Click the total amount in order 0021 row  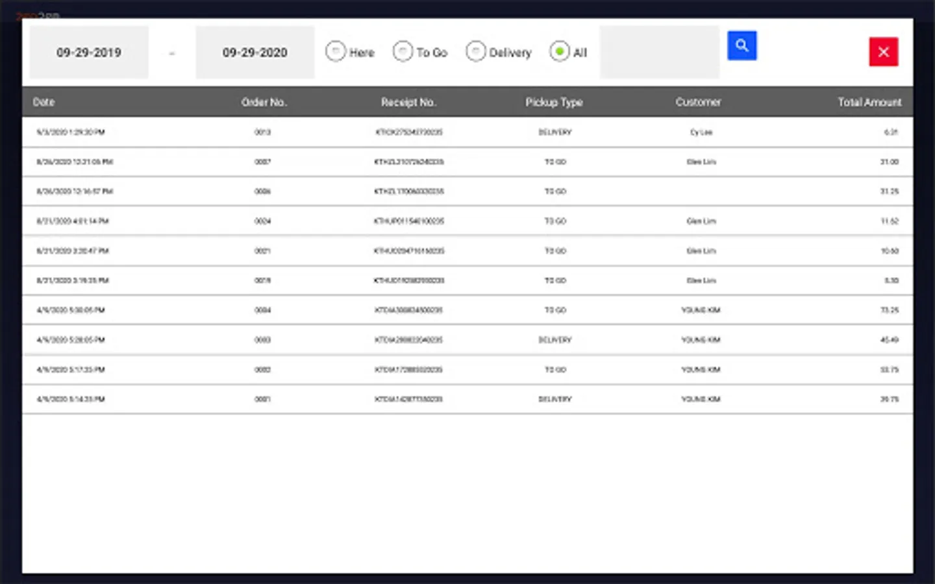pyautogui.click(x=890, y=251)
